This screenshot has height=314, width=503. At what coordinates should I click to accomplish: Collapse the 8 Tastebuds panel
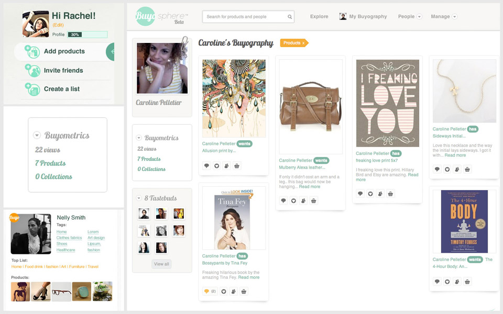pyautogui.click(x=139, y=198)
